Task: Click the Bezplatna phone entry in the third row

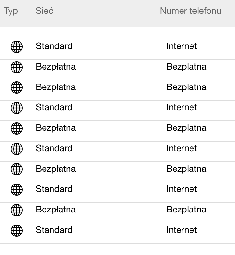Action: pyautogui.click(x=186, y=87)
